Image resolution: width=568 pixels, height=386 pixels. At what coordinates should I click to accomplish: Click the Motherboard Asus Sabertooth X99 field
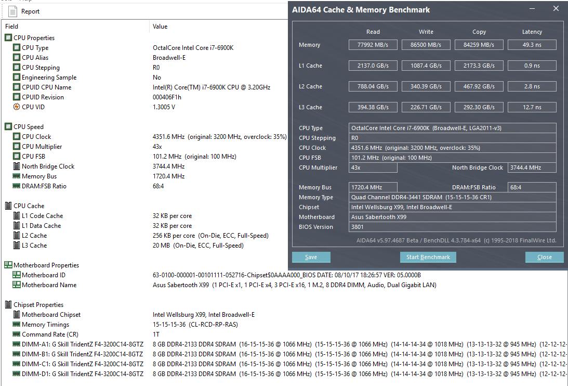[x=453, y=217]
